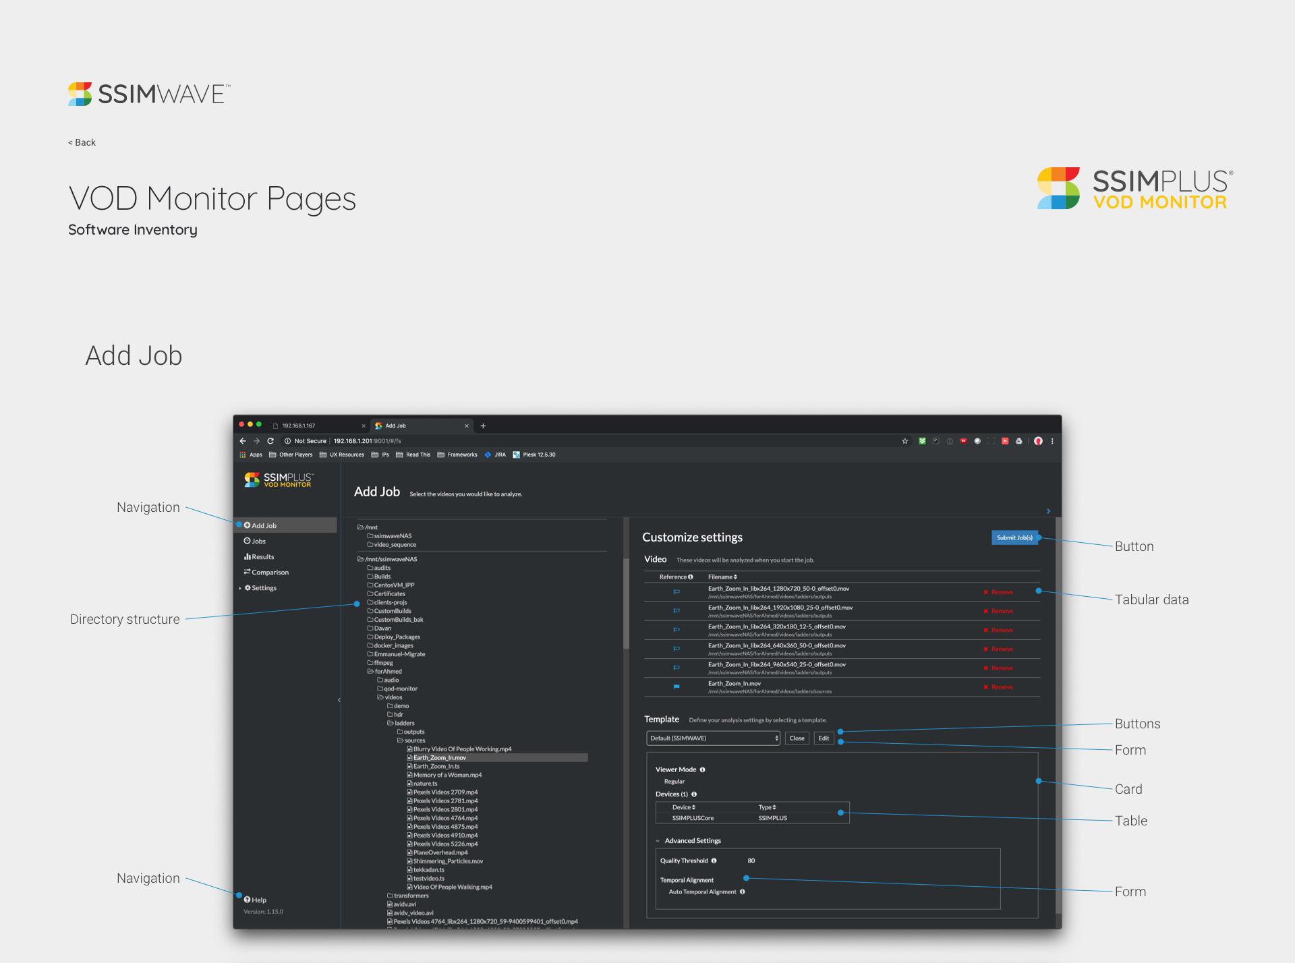Viewport: 1295px width, 963px height.
Task: Collapse the Advanced Settings section
Action: tap(658, 841)
